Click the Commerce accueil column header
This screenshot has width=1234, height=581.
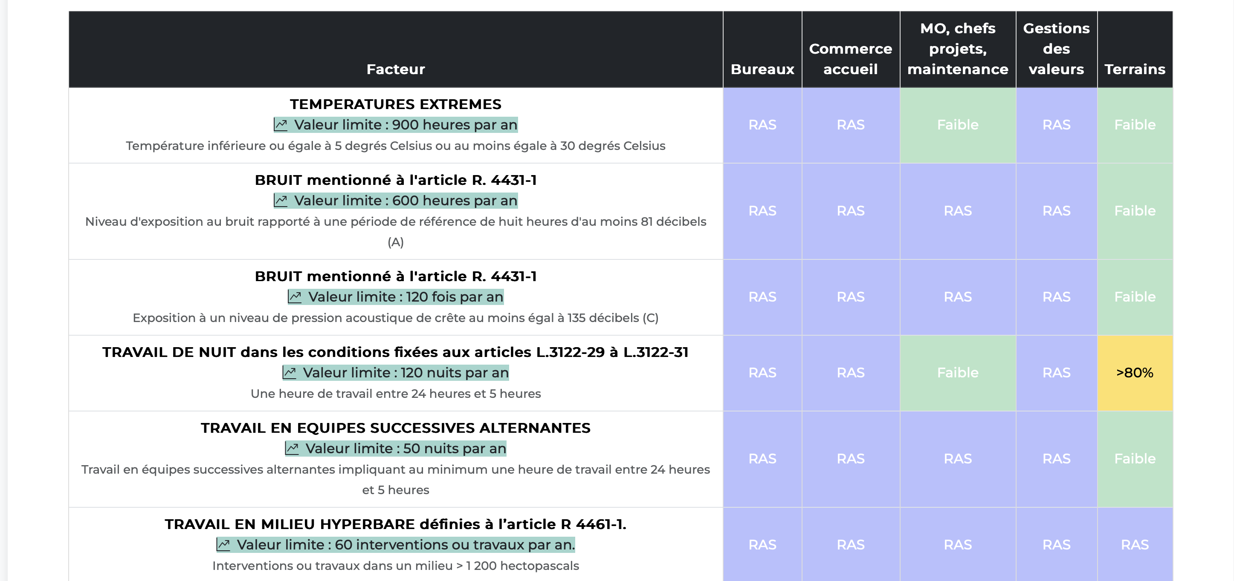pyautogui.click(x=850, y=49)
